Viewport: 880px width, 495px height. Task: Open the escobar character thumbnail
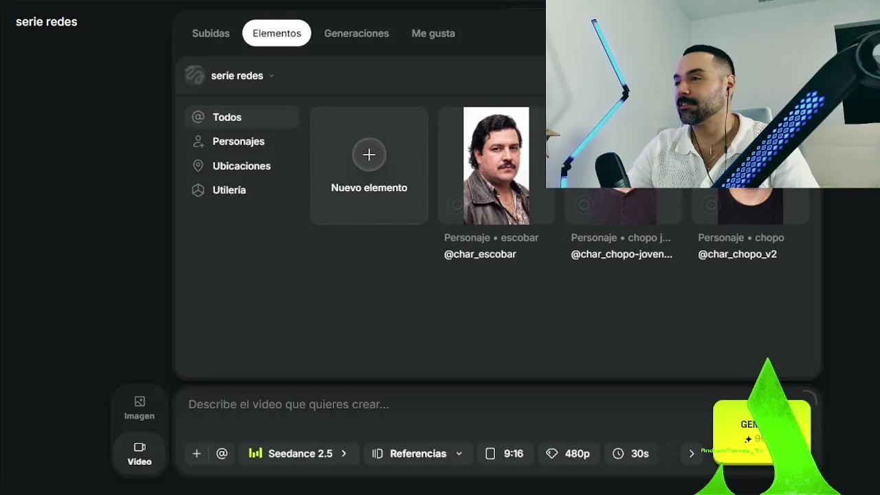(x=496, y=166)
